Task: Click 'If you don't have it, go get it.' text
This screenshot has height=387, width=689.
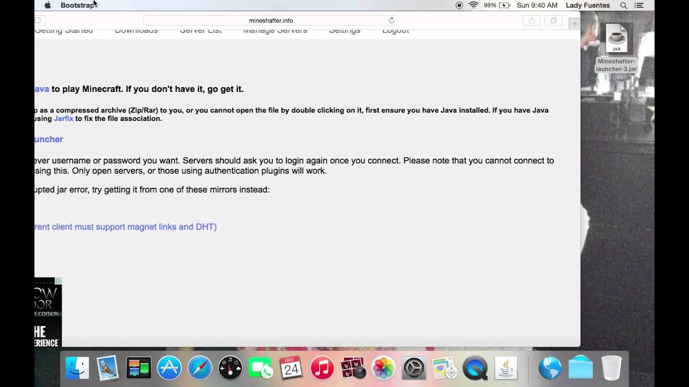Action: point(185,89)
